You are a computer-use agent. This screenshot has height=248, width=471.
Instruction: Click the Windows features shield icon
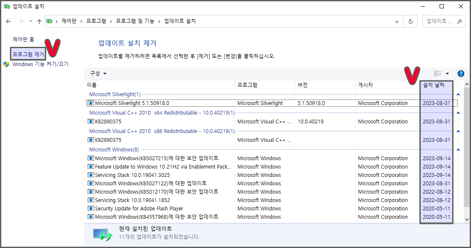click(7, 64)
